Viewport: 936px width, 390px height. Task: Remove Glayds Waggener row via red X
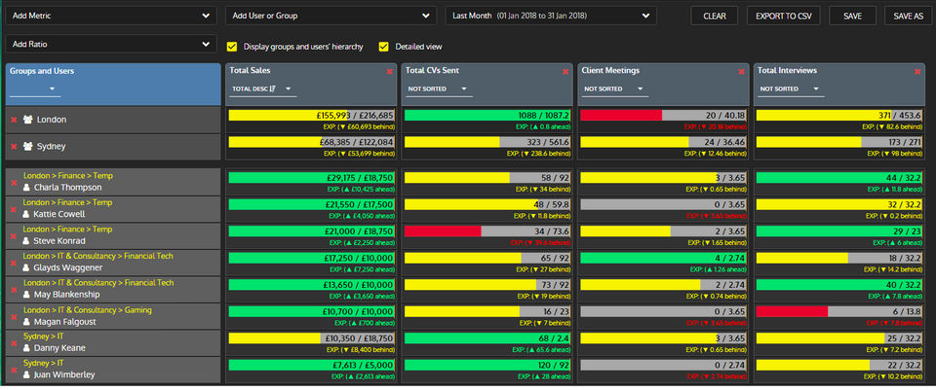pos(14,262)
